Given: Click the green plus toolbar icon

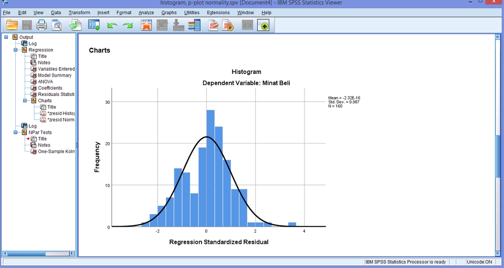Looking at the screenshot, I should (263, 25).
